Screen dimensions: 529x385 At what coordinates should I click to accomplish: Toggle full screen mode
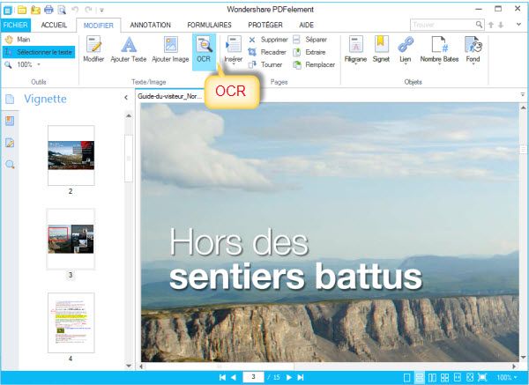pos(482,378)
